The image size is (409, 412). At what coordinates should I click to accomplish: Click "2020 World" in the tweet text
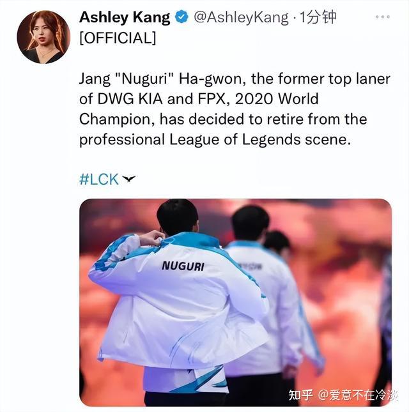click(277, 99)
